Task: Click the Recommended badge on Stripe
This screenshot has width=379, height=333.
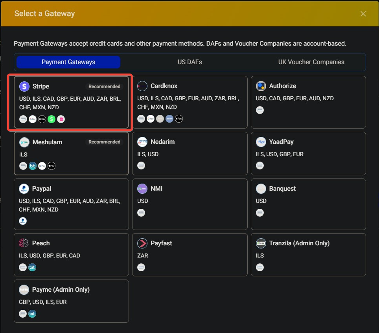Action: pyautogui.click(x=104, y=86)
